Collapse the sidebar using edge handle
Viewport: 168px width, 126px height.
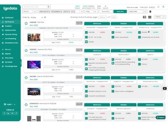point(21,63)
